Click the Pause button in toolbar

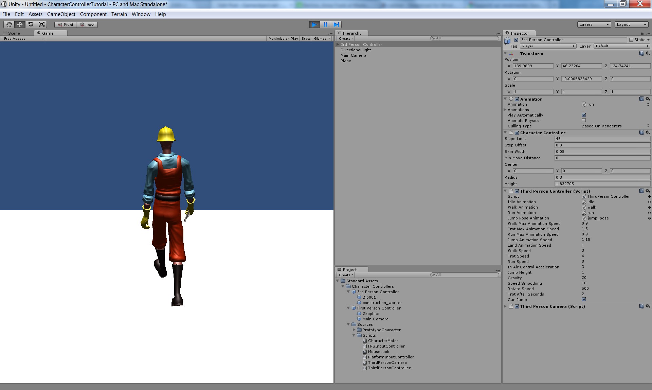[324, 24]
